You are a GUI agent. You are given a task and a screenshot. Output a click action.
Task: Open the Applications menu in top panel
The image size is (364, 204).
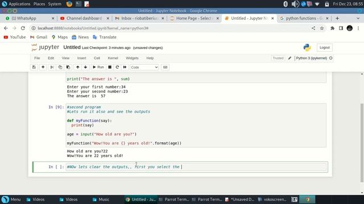16,4
